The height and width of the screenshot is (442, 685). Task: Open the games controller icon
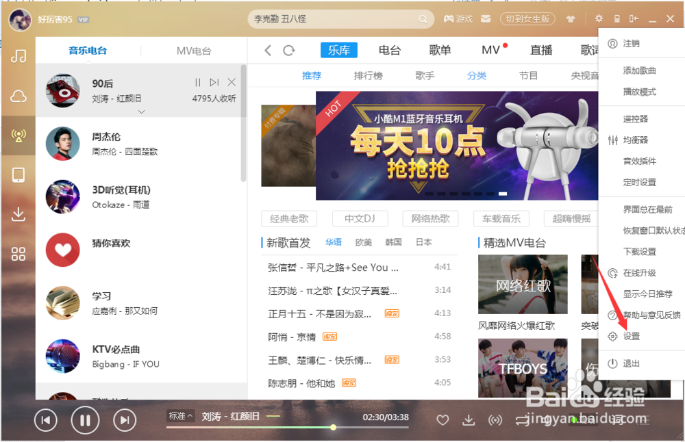[x=448, y=19]
